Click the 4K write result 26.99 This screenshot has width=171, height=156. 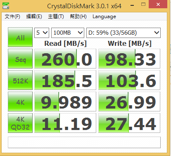129,102
